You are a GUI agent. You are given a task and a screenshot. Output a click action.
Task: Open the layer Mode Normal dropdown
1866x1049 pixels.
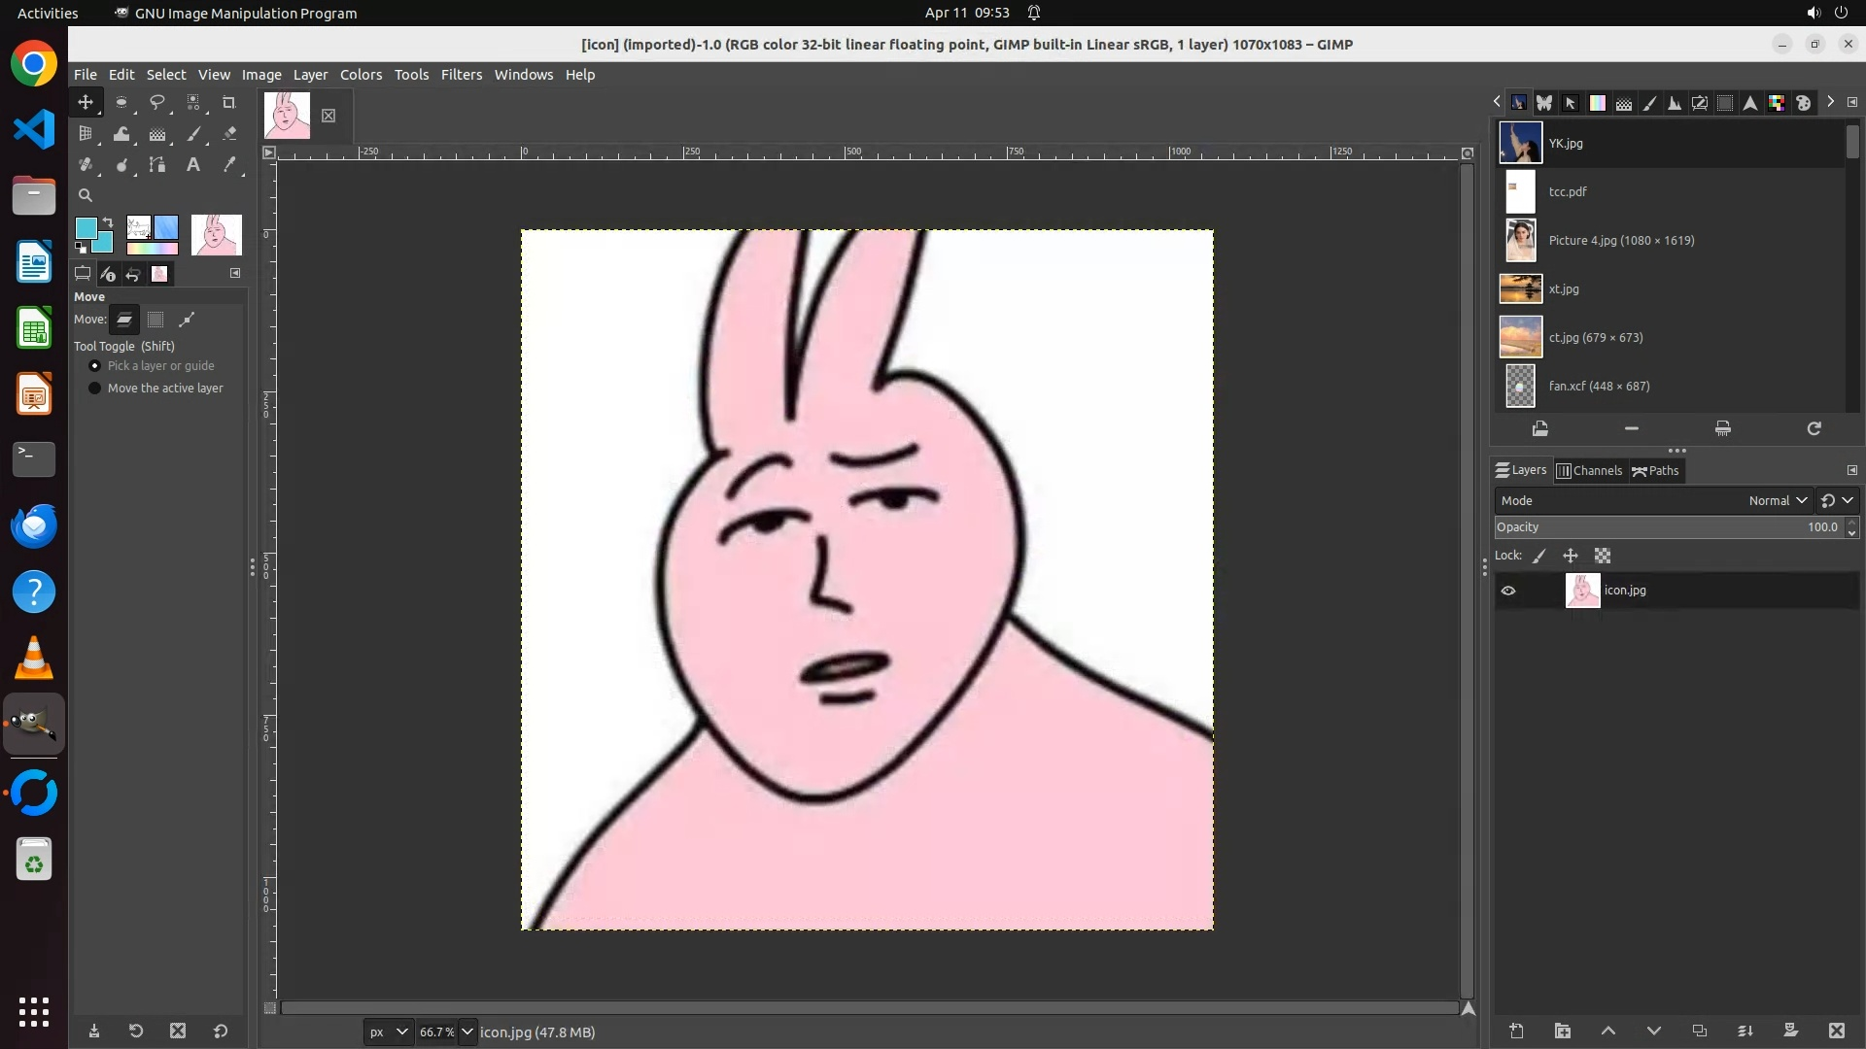tap(1777, 501)
